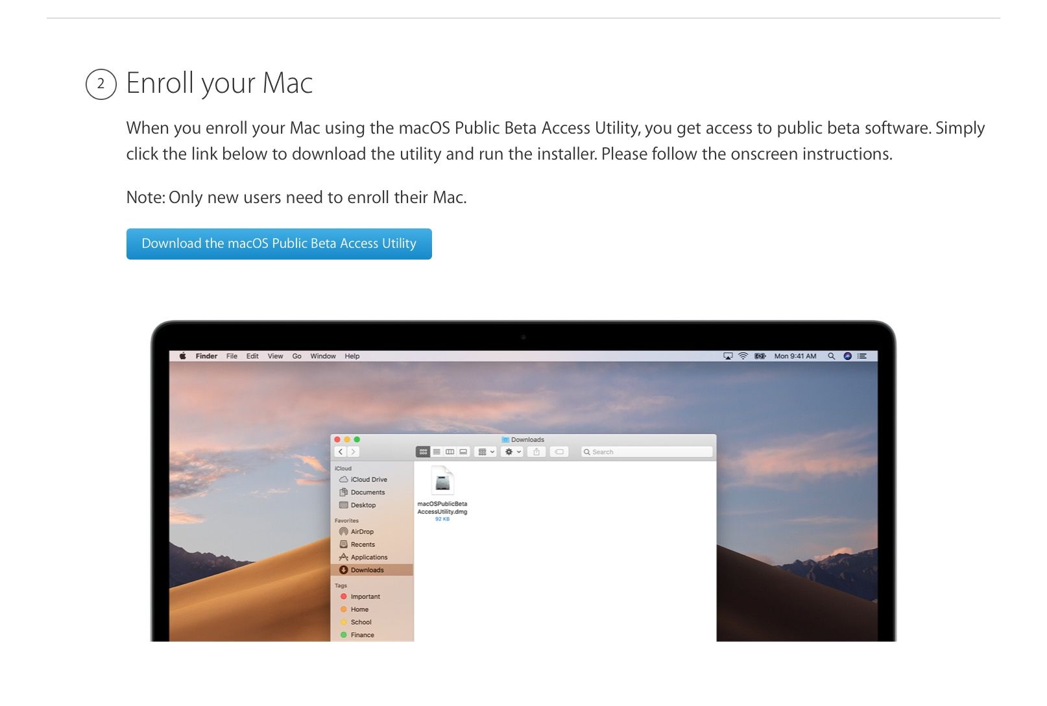The width and height of the screenshot is (1047, 706).
Task: Click the Favorites section header in sidebar
Action: click(346, 520)
